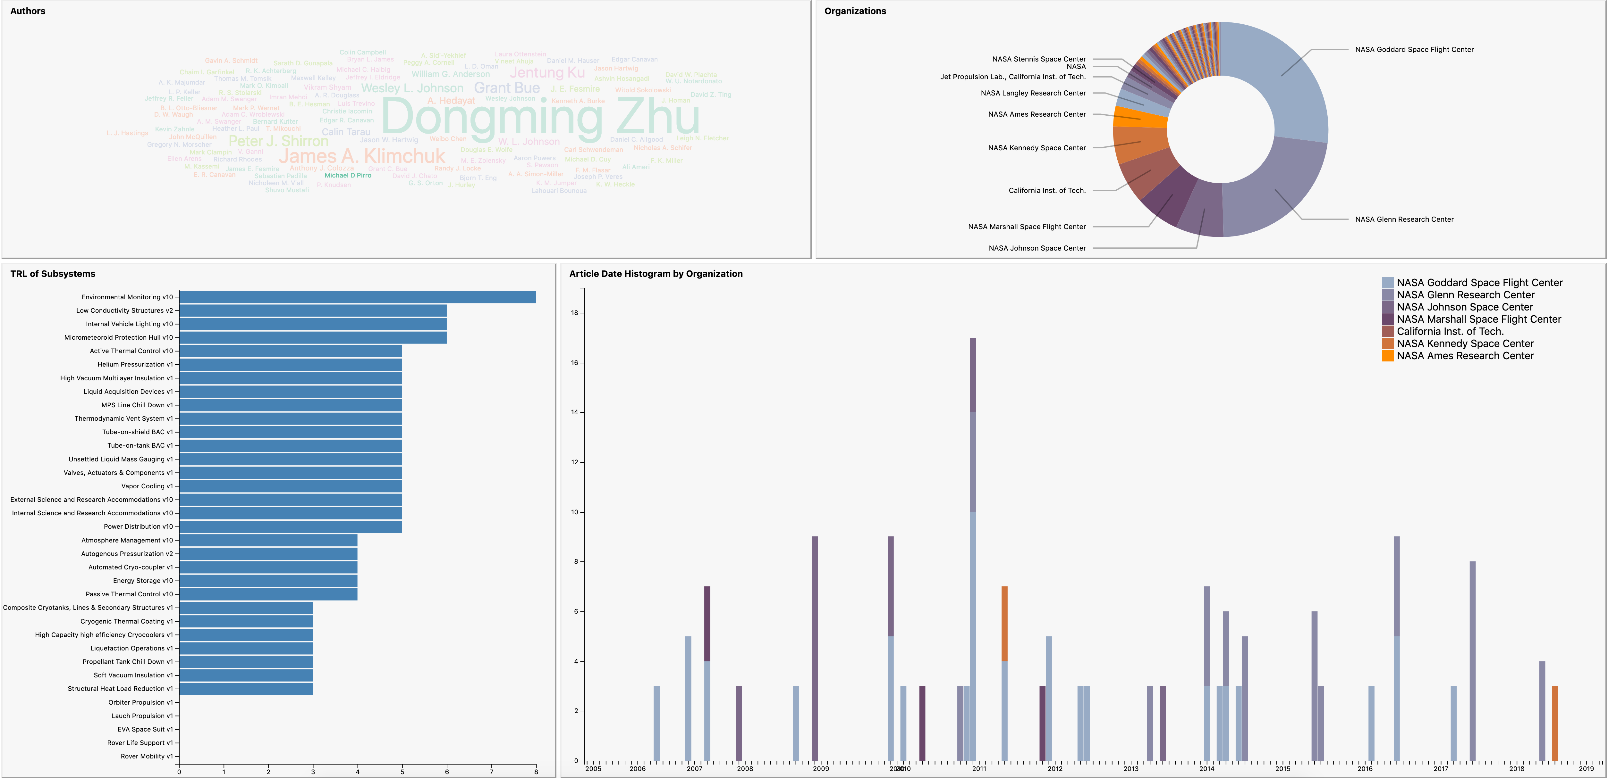Click the Article Date Histogram by Organization title

[x=656, y=274]
